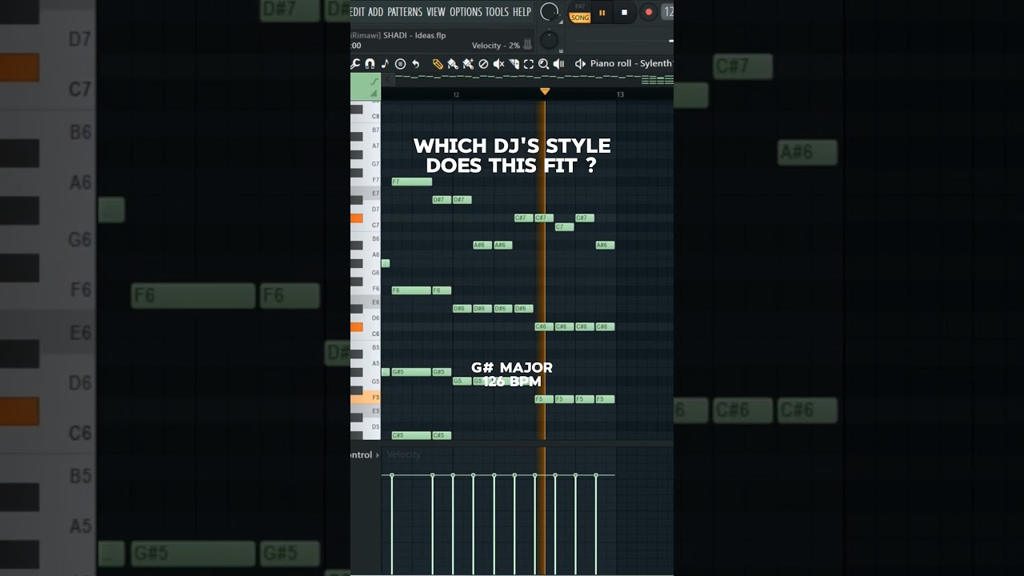Select the Playback speaker tool

click(x=559, y=64)
